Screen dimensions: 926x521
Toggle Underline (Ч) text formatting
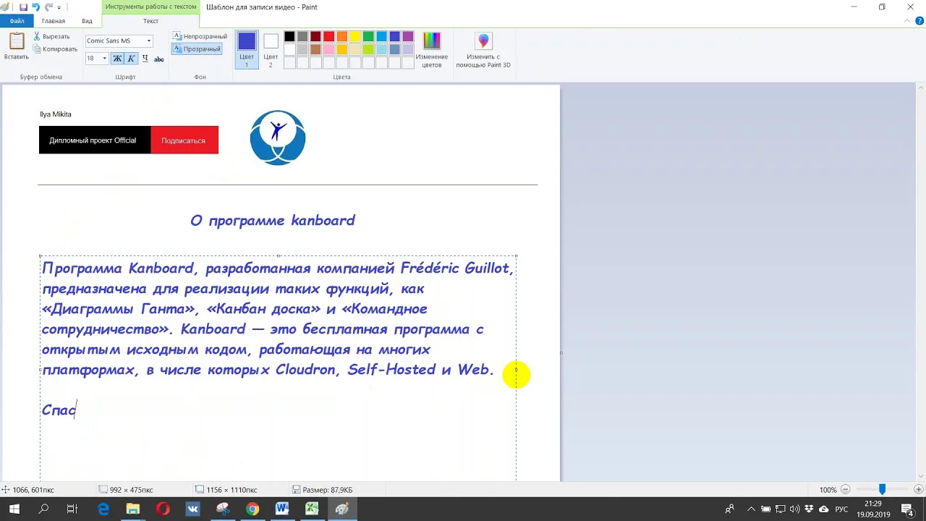(145, 59)
